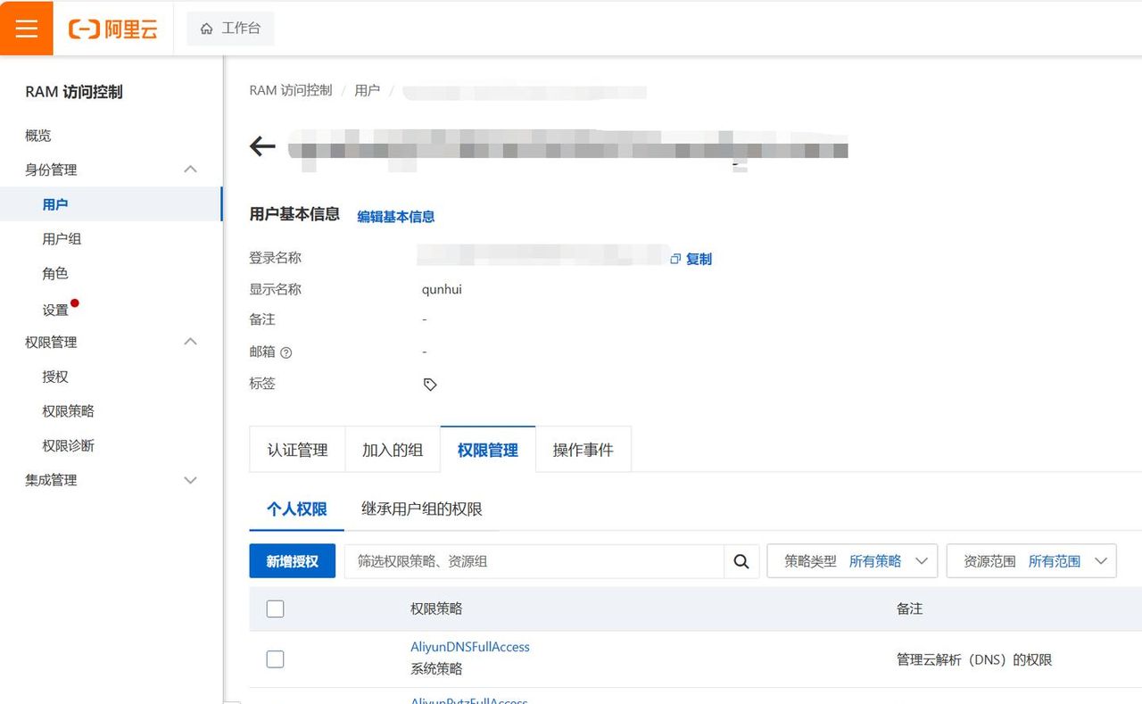Click the 管理云解析（DNS）的权限 remark cell

pyautogui.click(x=974, y=660)
